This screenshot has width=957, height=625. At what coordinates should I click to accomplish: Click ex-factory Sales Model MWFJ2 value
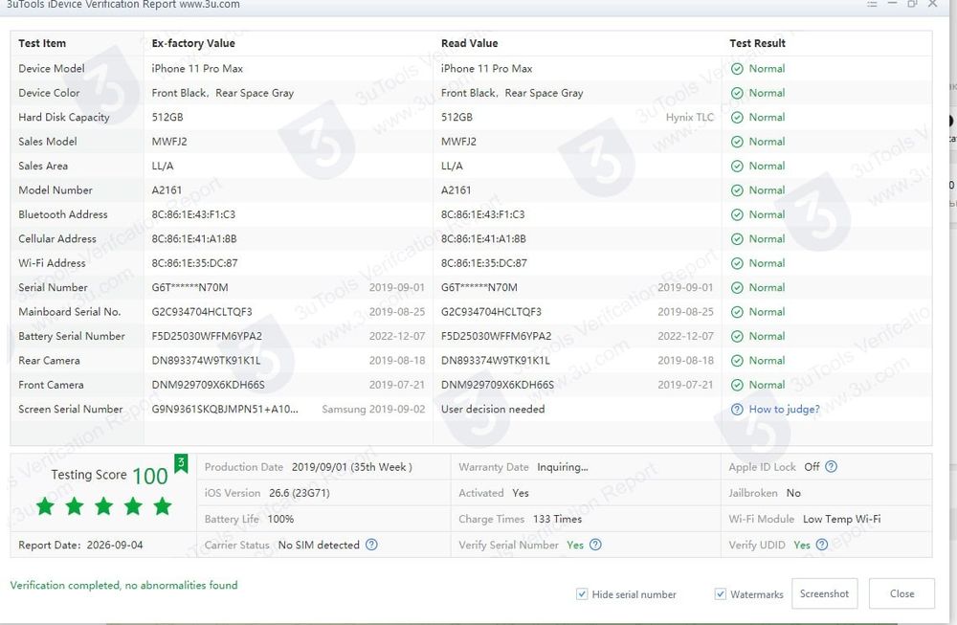click(x=169, y=142)
